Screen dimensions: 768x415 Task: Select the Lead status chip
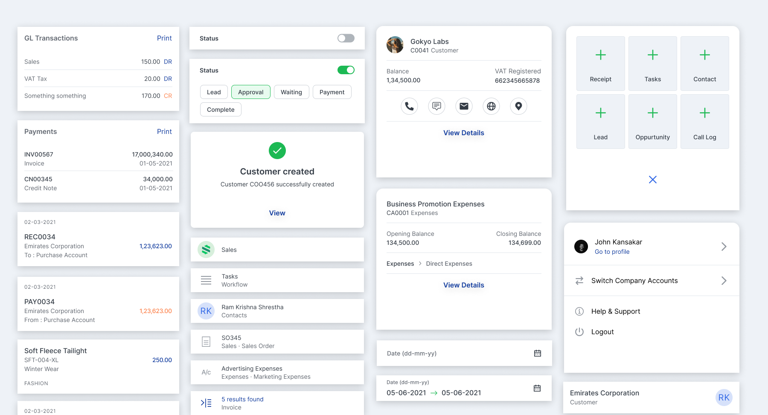pos(214,92)
